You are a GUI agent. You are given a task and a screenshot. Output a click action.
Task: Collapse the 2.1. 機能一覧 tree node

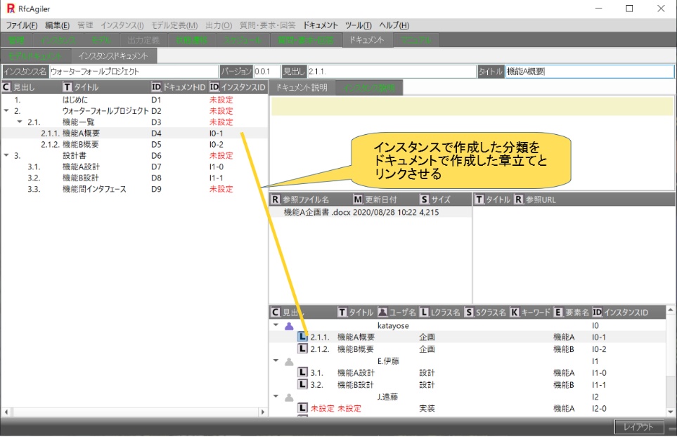click(20, 122)
